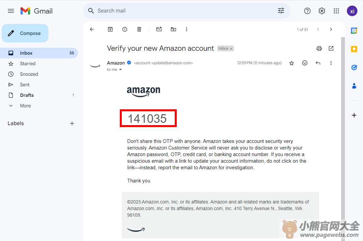
Task: Star the Amazon verification email
Action: tap(292, 63)
